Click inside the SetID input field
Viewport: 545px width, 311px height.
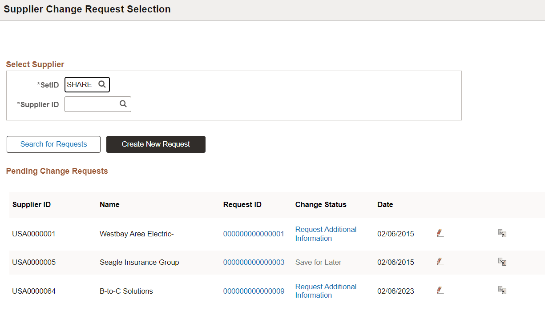80,84
